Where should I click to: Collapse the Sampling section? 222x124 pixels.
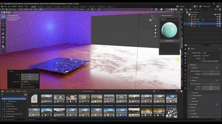[x=193, y=65]
